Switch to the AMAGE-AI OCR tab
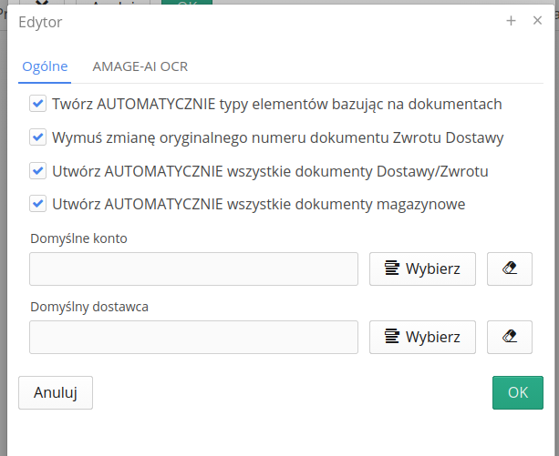Image resolution: width=559 pixels, height=456 pixels. click(x=140, y=66)
